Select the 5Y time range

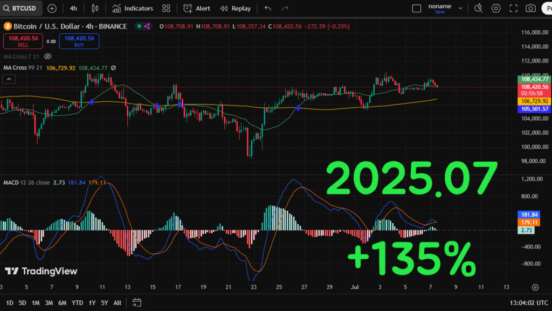pyautogui.click(x=105, y=302)
